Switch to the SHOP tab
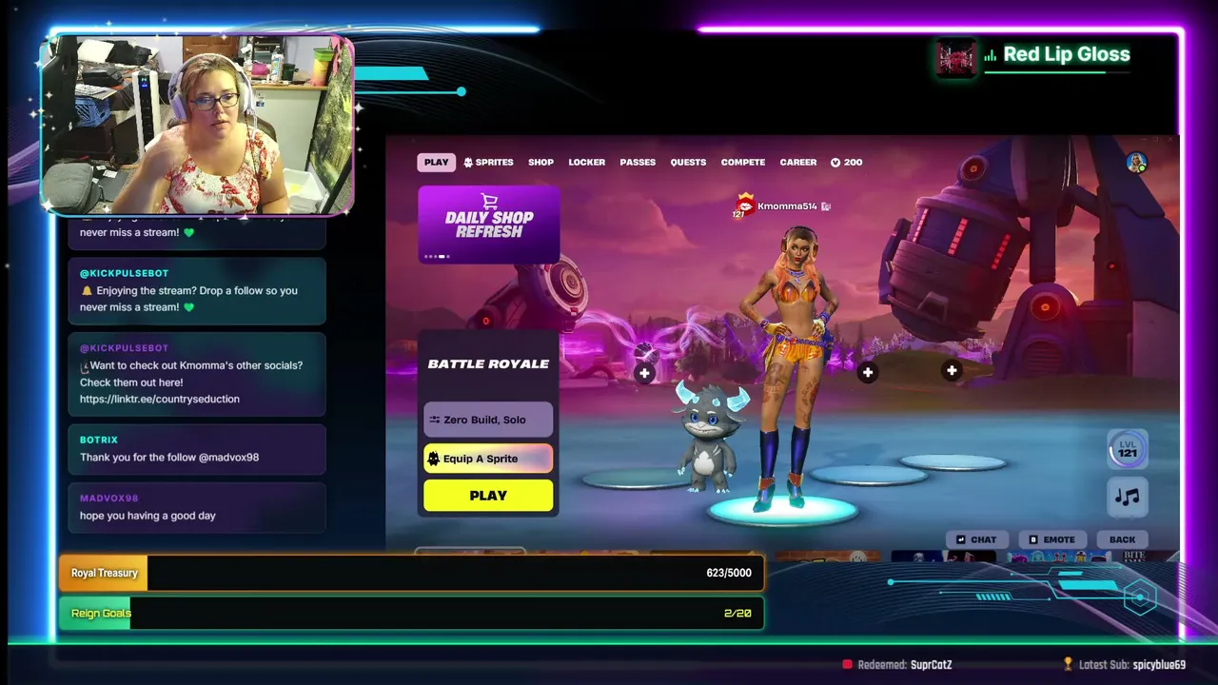Screen dimensions: 1218x685 (540, 163)
